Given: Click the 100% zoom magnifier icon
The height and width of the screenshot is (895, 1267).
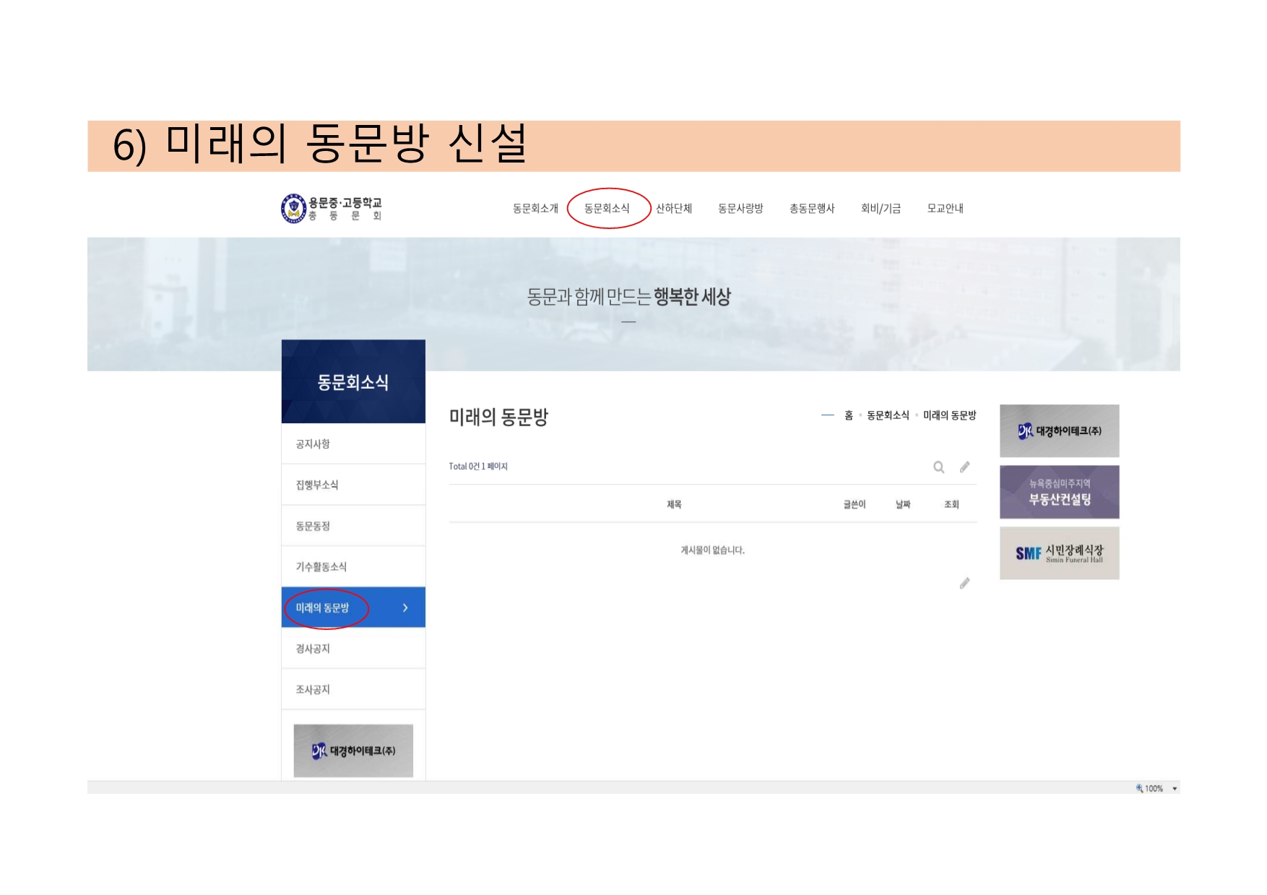Looking at the screenshot, I should (x=1139, y=788).
